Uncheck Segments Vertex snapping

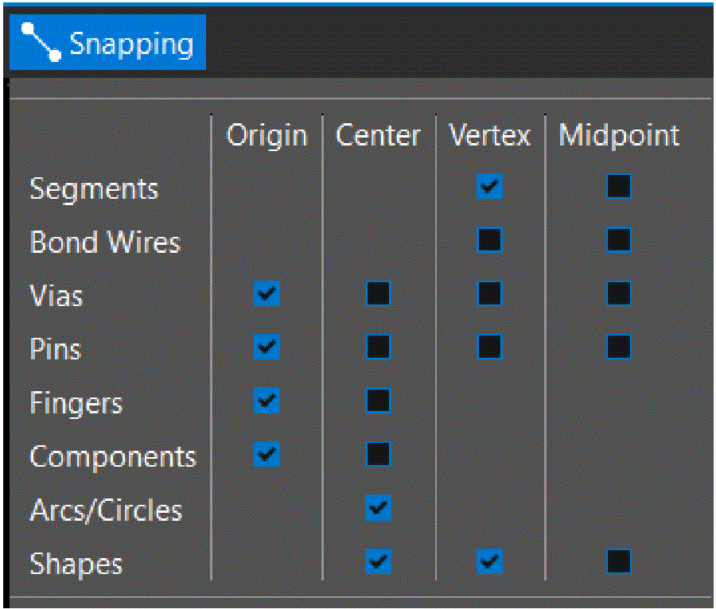(490, 187)
